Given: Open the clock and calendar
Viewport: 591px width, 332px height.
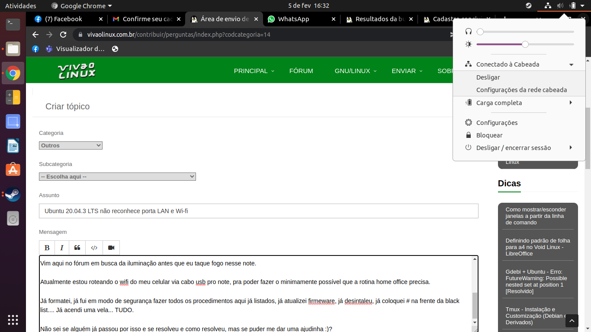Looking at the screenshot, I should (308, 6).
